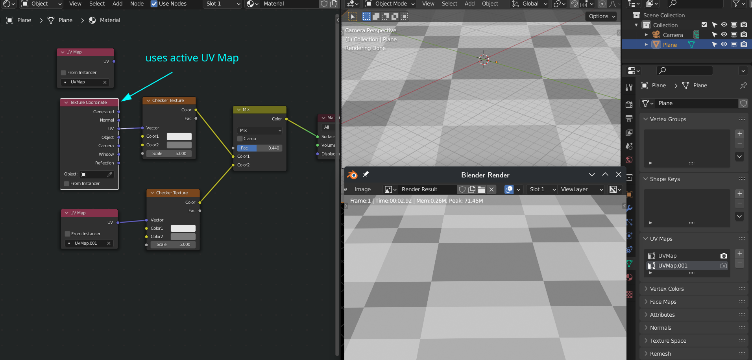Click the viewport Options button

(x=601, y=16)
